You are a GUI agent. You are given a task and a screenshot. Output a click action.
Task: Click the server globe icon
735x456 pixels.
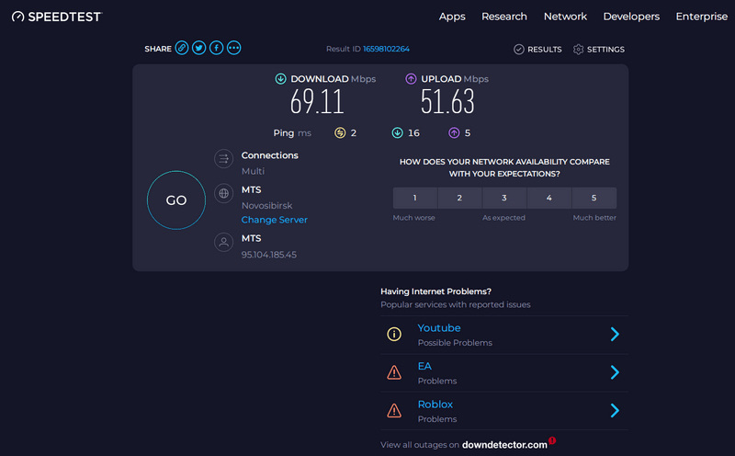click(222, 194)
